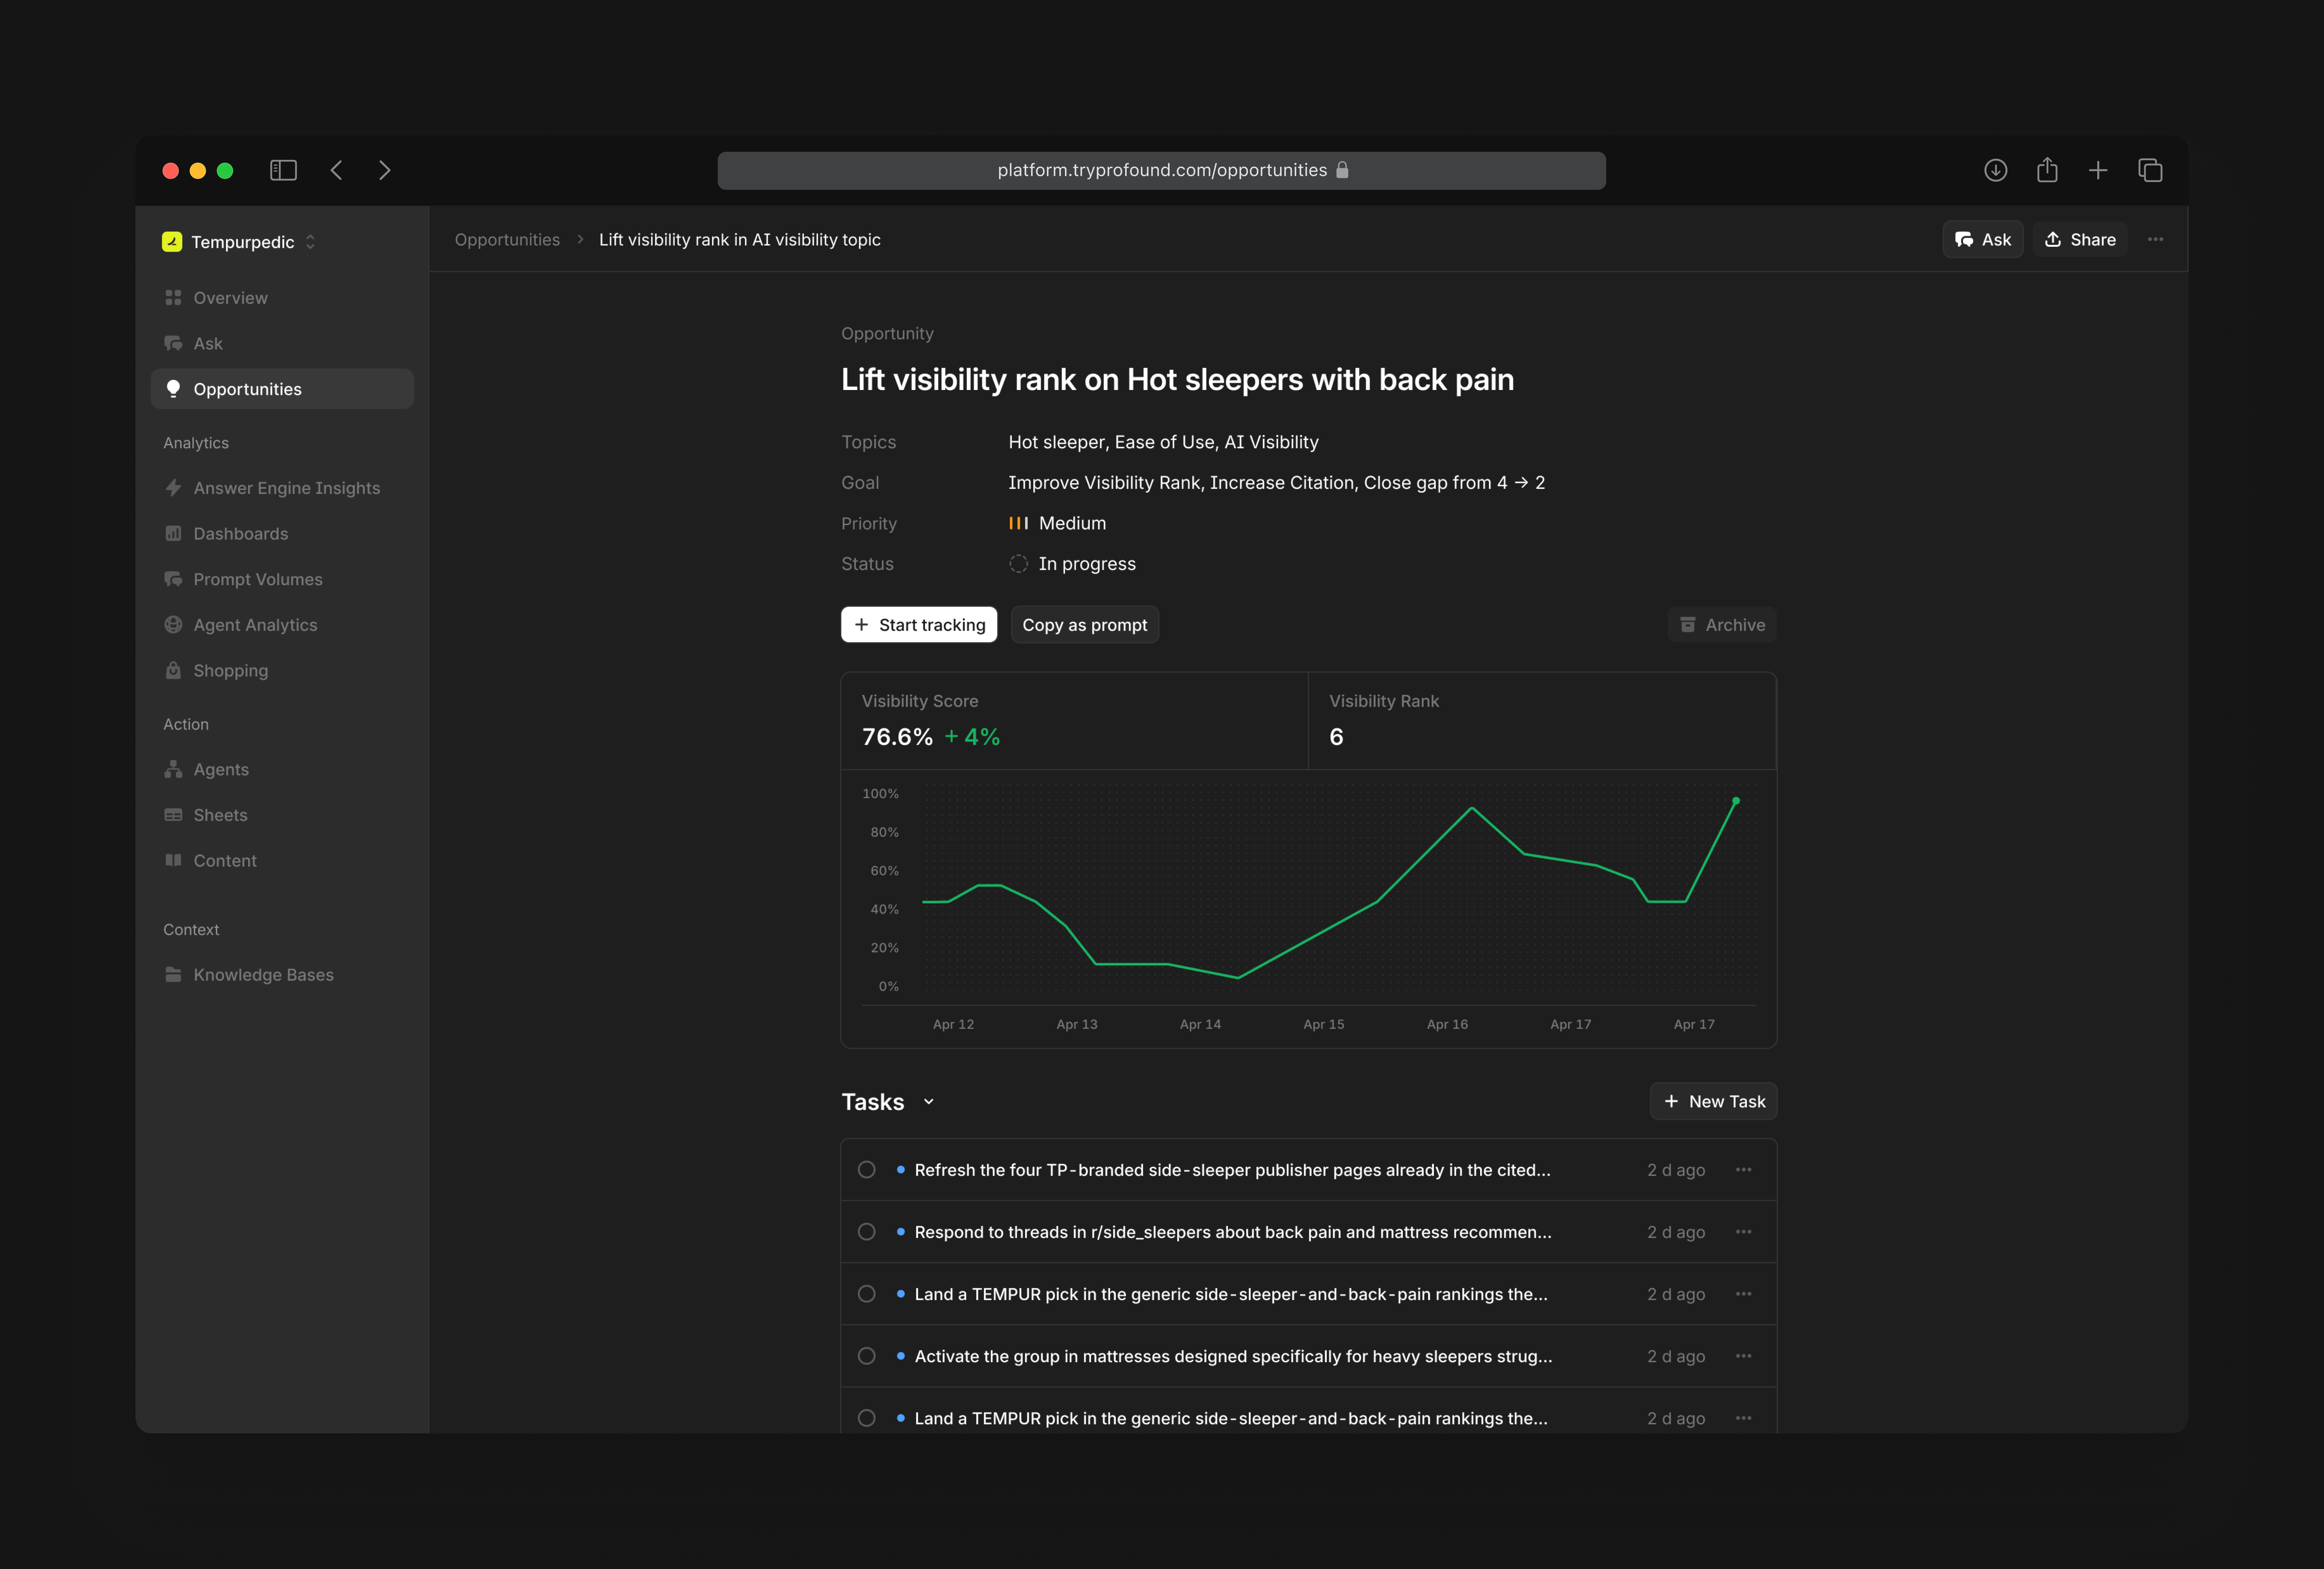Screen dimensions: 2324x1569
Task: Click the Apr 14 label on chart axis
Action: click(1200, 1024)
